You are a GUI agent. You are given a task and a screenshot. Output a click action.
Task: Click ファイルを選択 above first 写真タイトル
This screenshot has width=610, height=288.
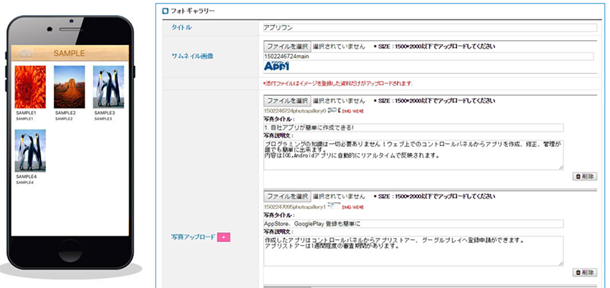pyautogui.click(x=288, y=101)
